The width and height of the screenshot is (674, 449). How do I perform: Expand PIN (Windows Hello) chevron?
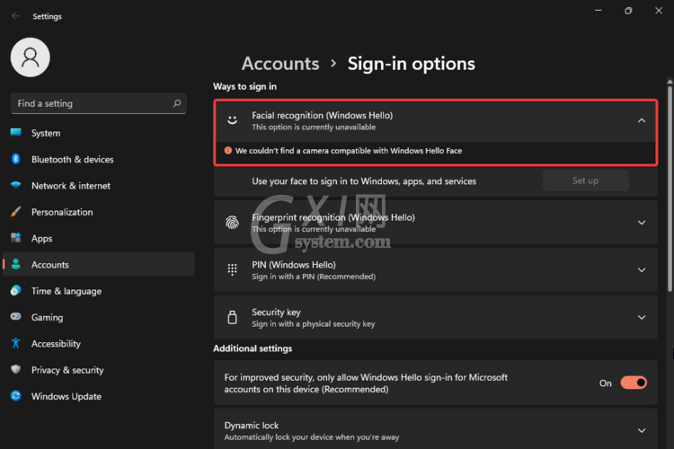(642, 269)
